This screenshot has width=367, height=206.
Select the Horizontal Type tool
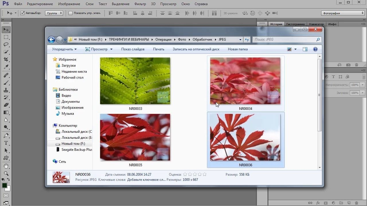(x=6, y=143)
